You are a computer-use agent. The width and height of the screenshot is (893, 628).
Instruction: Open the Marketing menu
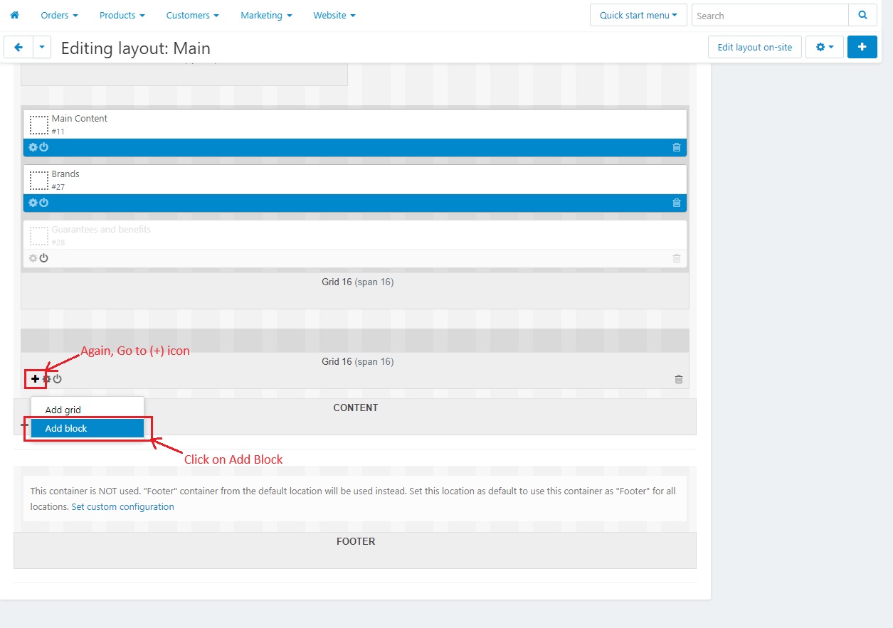coord(266,15)
